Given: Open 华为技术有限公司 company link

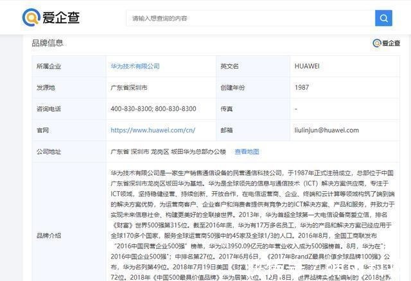Looking at the screenshot, I should click(135, 66).
